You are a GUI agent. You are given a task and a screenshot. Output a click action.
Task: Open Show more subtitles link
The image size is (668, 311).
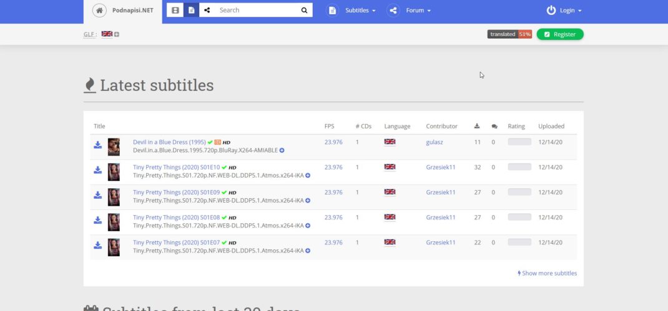pos(547,273)
